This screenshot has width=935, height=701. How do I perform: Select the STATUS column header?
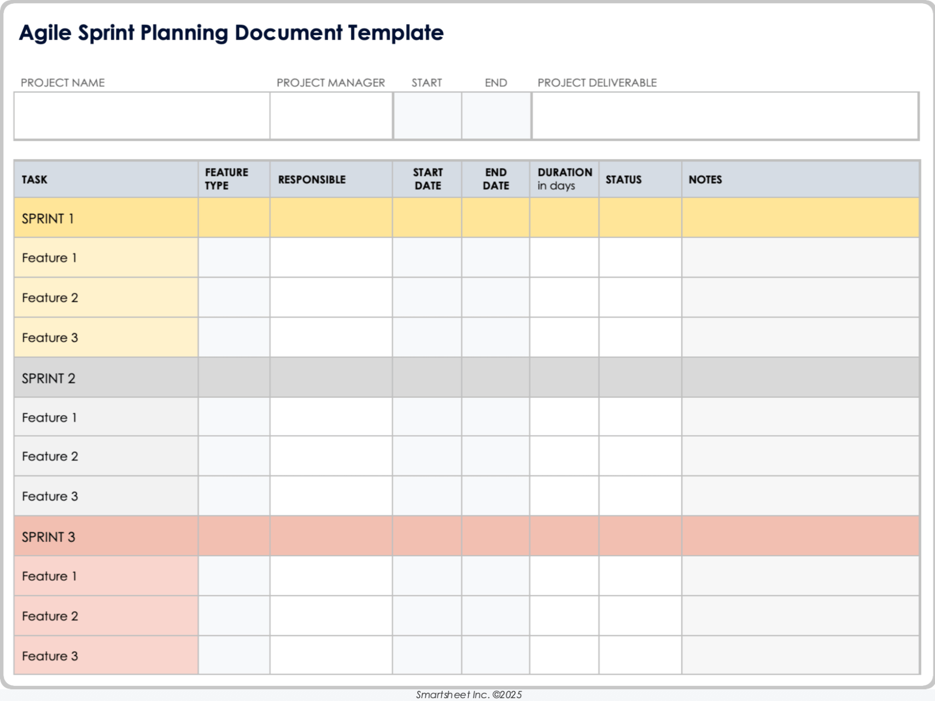pos(623,180)
